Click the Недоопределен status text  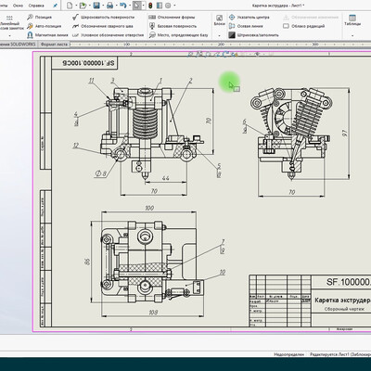[x=288, y=354]
